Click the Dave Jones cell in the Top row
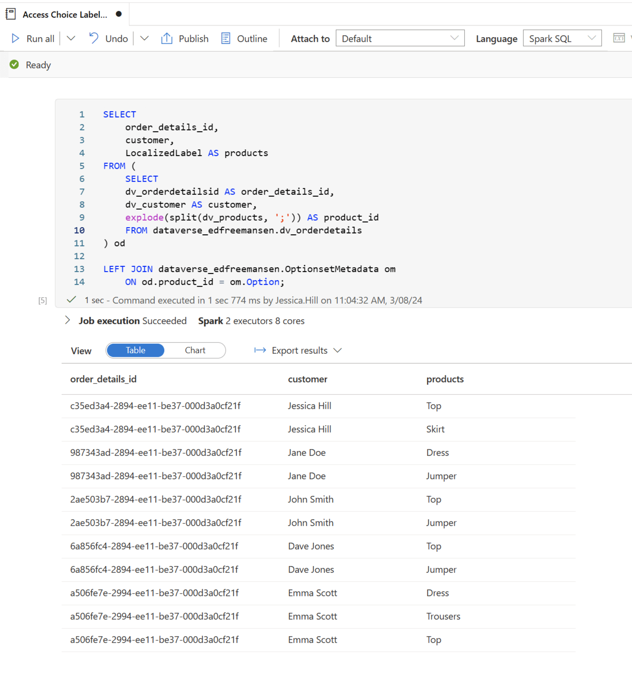The height and width of the screenshot is (673, 632). click(311, 546)
